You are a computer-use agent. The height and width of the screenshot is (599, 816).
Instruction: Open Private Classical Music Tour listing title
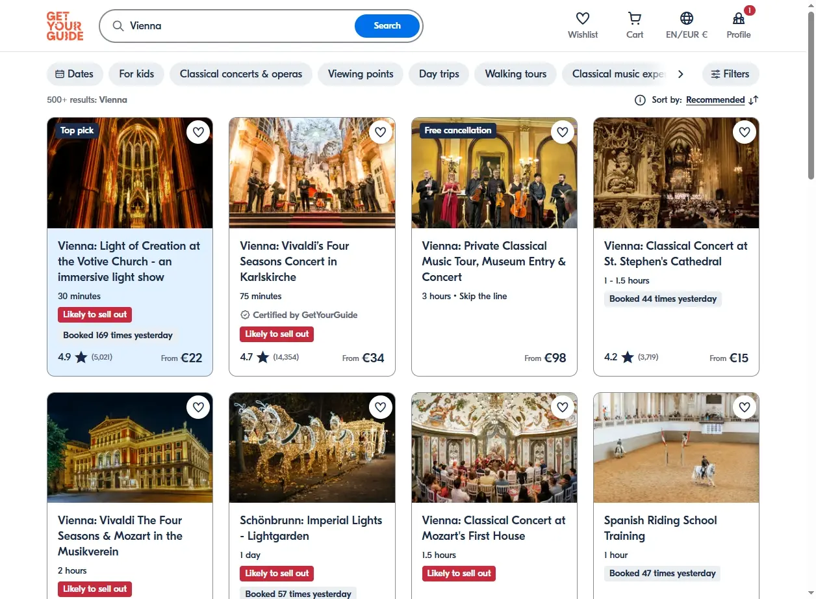pos(494,261)
